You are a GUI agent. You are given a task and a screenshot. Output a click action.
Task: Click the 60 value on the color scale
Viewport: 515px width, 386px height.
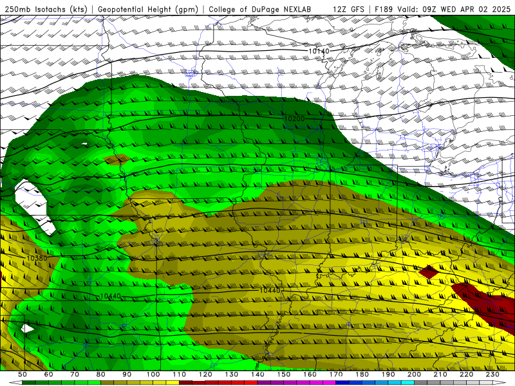(x=48, y=374)
